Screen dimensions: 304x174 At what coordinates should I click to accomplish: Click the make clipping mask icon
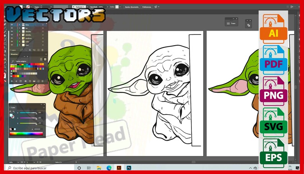tap(30, 50)
